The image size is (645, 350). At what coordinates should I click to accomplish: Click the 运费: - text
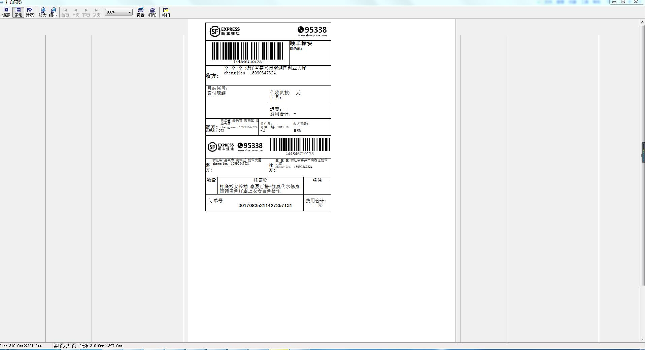click(278, 109)
